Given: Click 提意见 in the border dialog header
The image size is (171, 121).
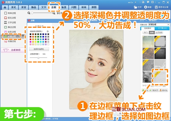Looking at the screenshot, I should point(153,20).
